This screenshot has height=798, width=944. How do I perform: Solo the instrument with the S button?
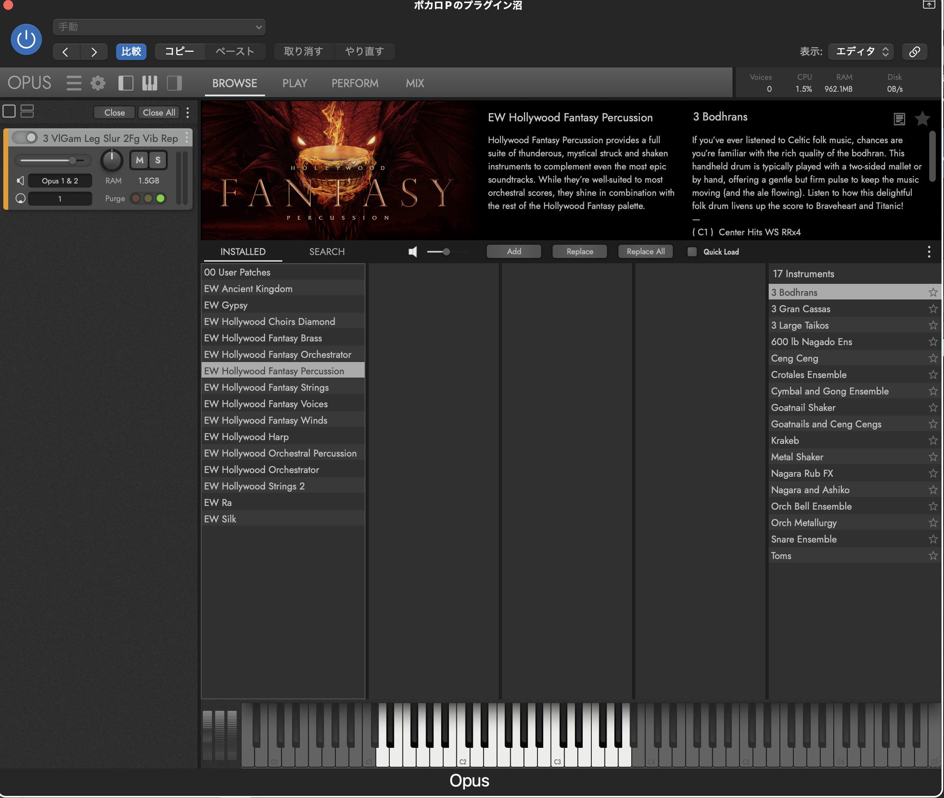coord(158,160)
